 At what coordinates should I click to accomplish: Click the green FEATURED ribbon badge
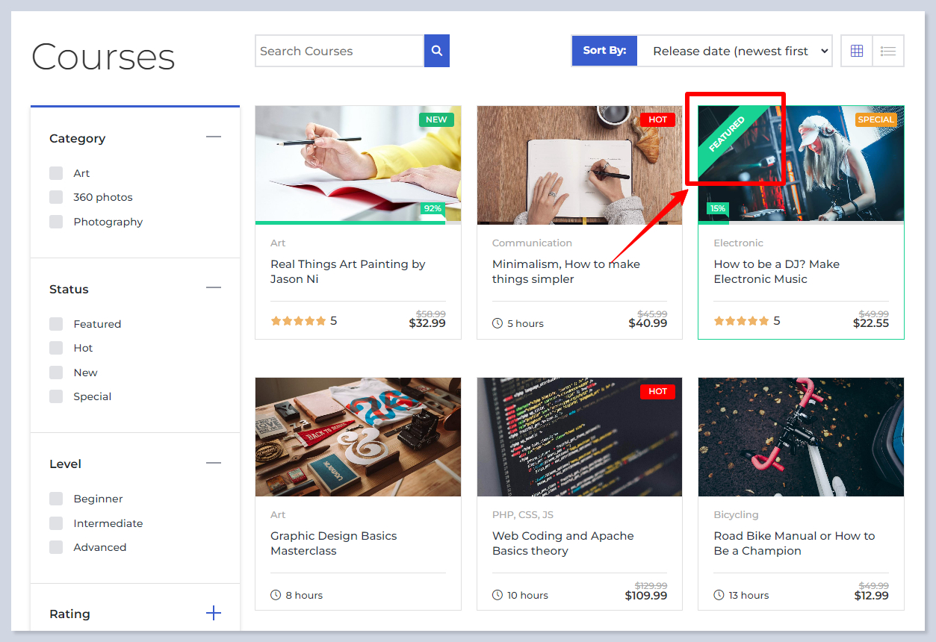pos(727,134)
